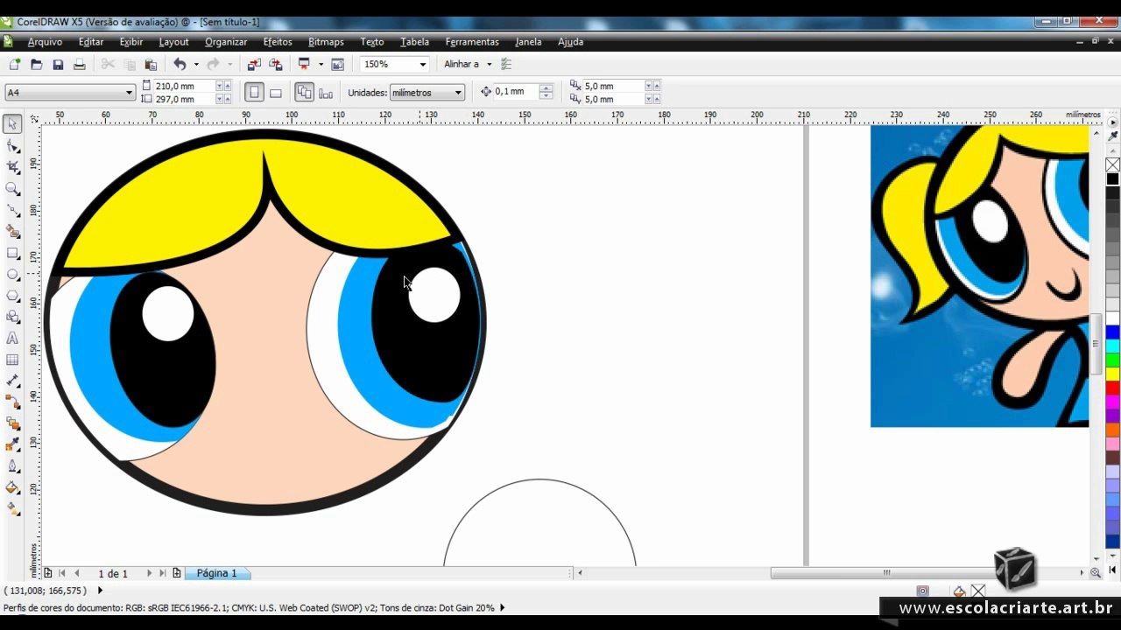Select the Zoom tool in toolbox
The height and width of the screenshot is (630, 1121).
click(13, 189)
